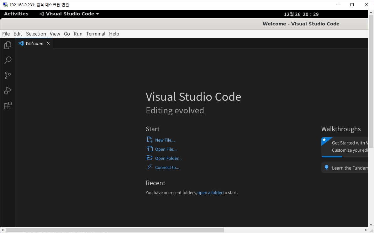The width and height of the screenshot is (374, 233).
Task: Click the New File icon
Action: tap(150, 140)
